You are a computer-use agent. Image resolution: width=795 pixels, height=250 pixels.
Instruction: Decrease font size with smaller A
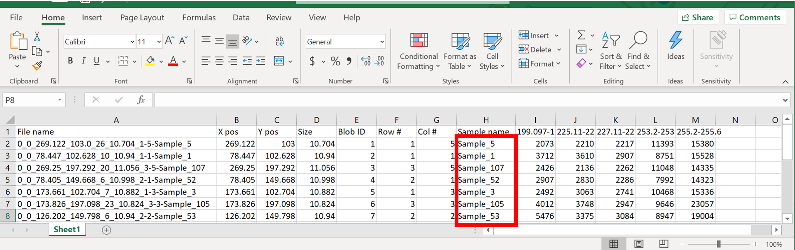(x=183, y=40)
